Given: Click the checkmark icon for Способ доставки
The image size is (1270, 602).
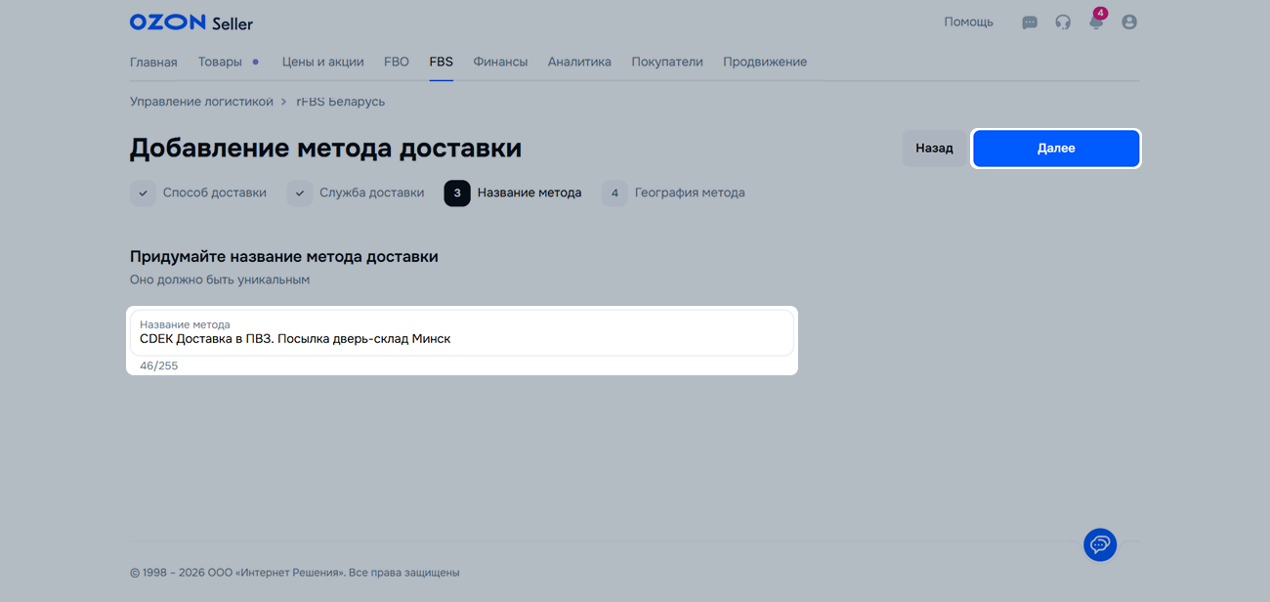Looking at the screenshot, I should 143,193.
